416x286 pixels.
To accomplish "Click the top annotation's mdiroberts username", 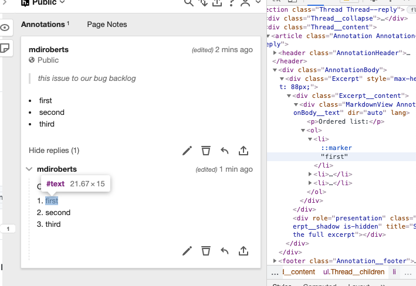I will click(x=49, y=50).
